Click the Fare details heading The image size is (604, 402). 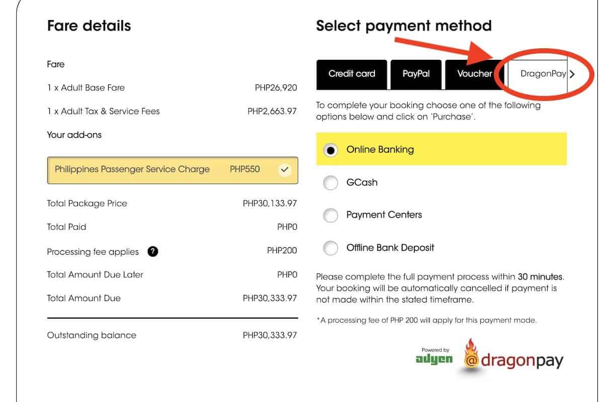(89, 26)
